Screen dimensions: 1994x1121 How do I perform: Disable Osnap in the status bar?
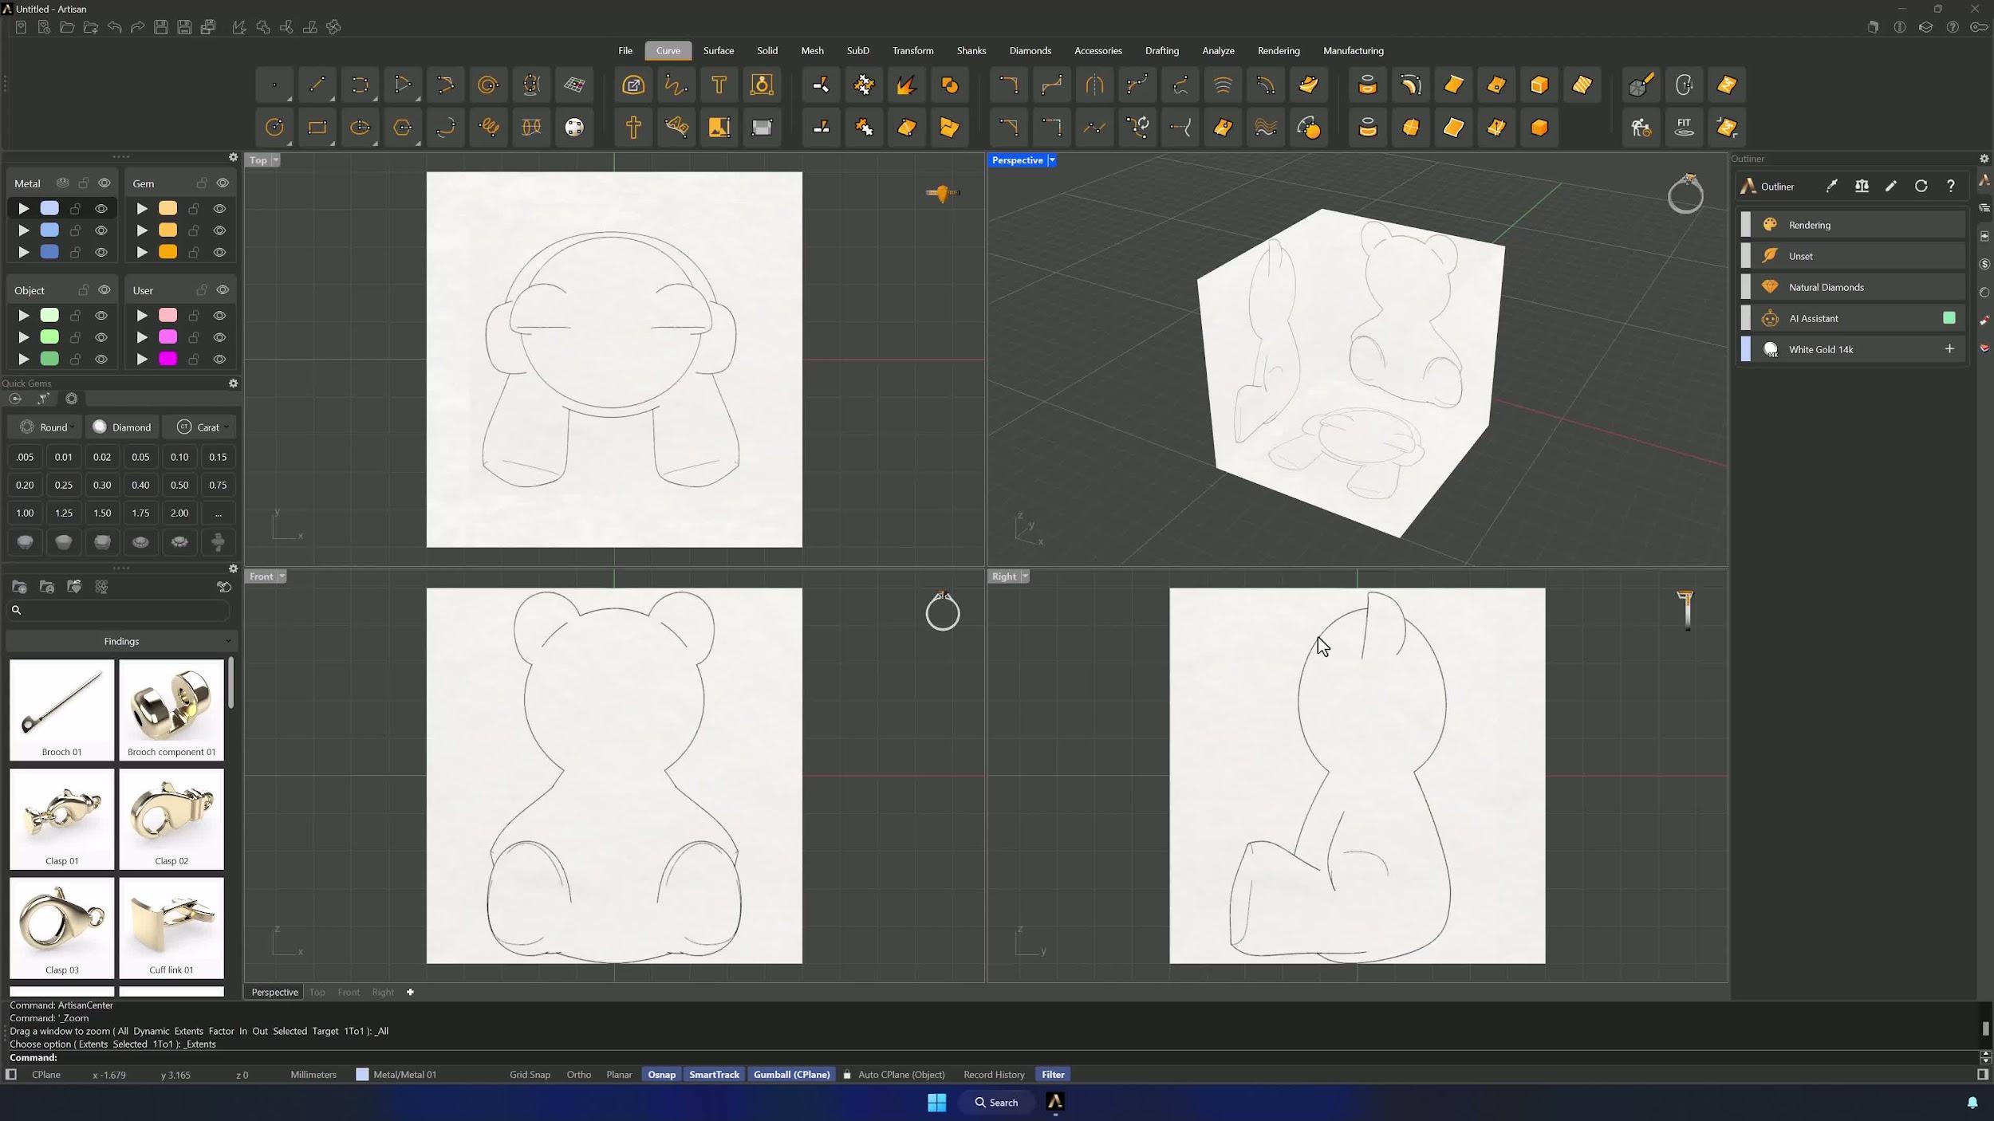point(662,1075)
